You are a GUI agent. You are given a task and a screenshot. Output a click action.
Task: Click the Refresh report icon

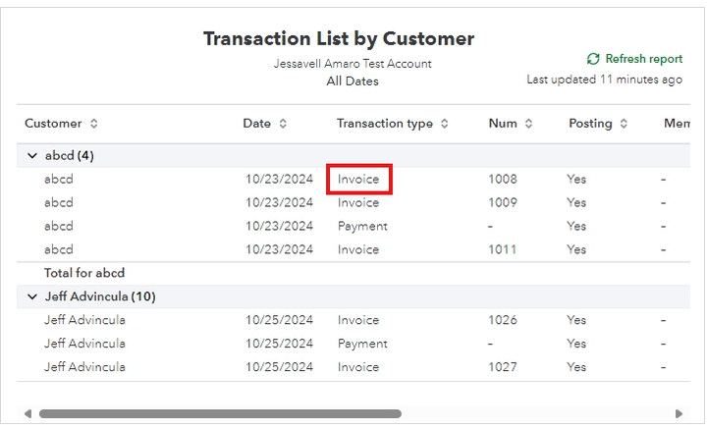click(593, 59)
